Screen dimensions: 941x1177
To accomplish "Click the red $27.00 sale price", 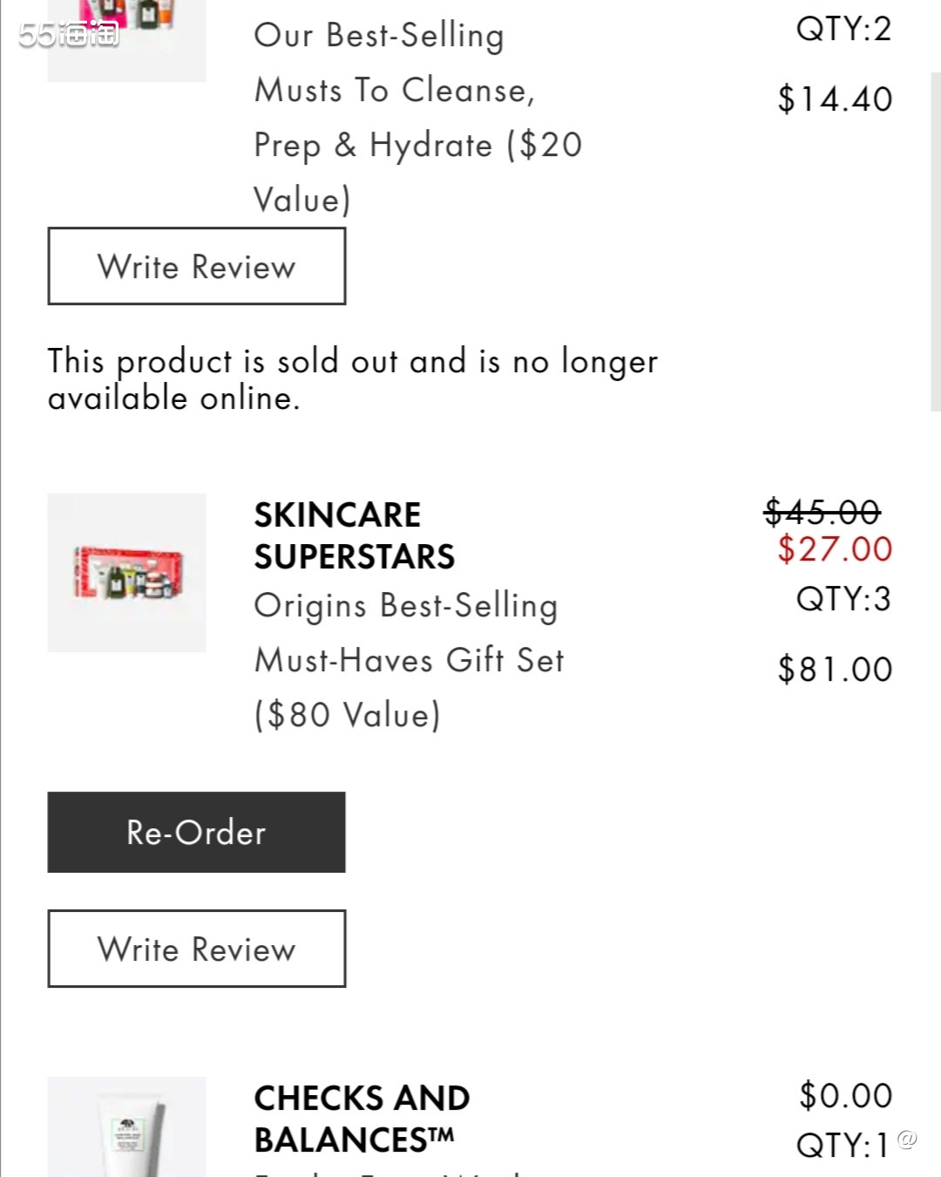I will 835,549.
